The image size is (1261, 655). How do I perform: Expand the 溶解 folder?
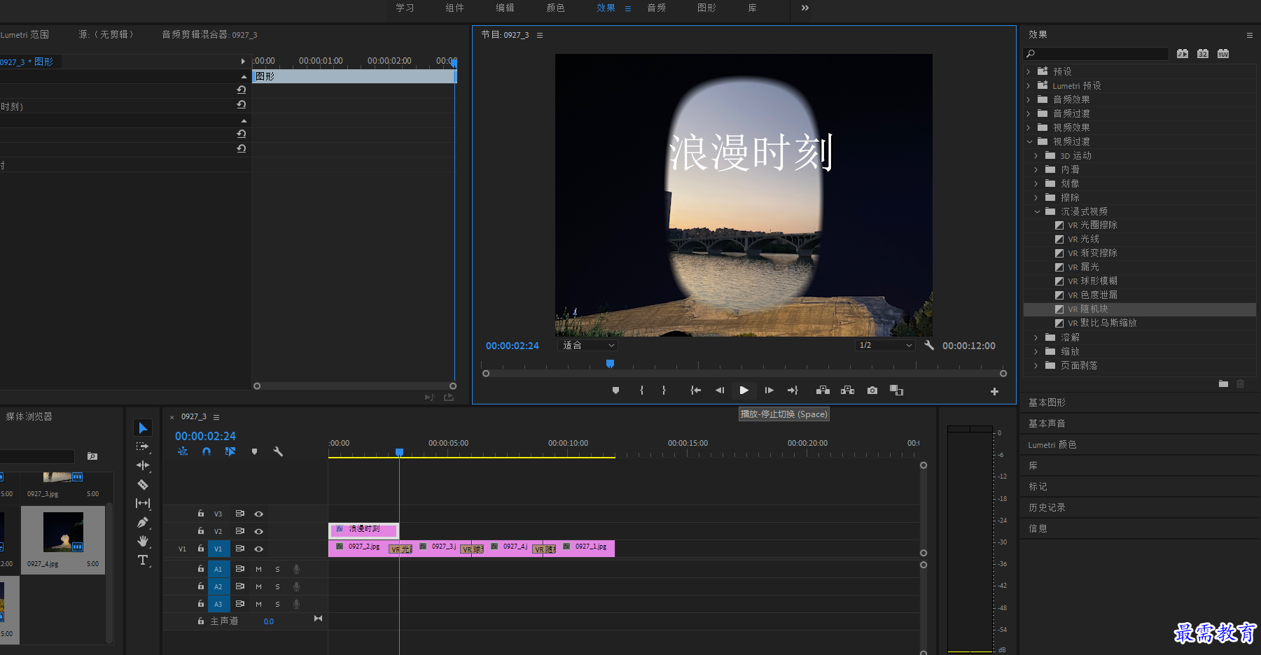pos(1036,337)
